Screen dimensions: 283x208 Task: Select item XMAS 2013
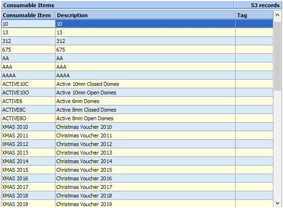28,153
